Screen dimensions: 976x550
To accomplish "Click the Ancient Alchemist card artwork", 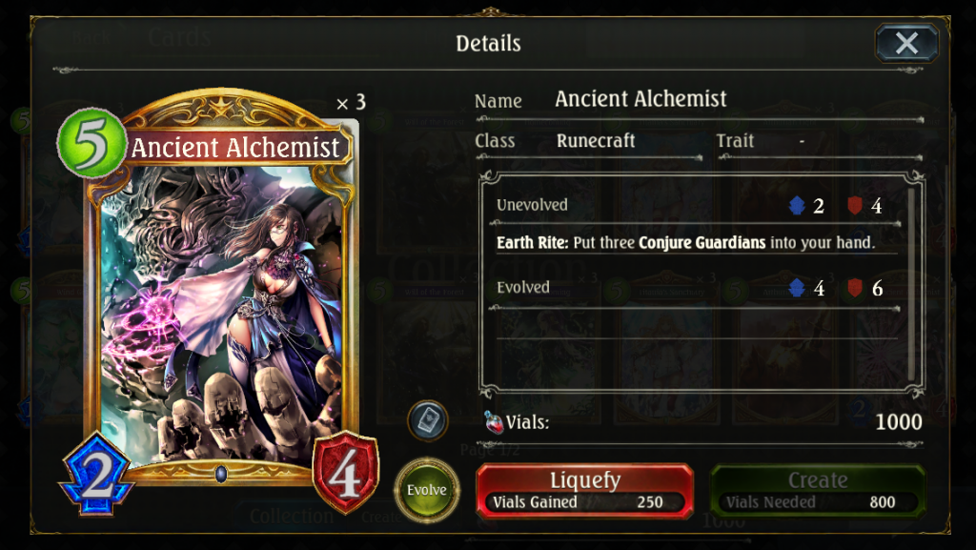I will (x=221, y=315).
